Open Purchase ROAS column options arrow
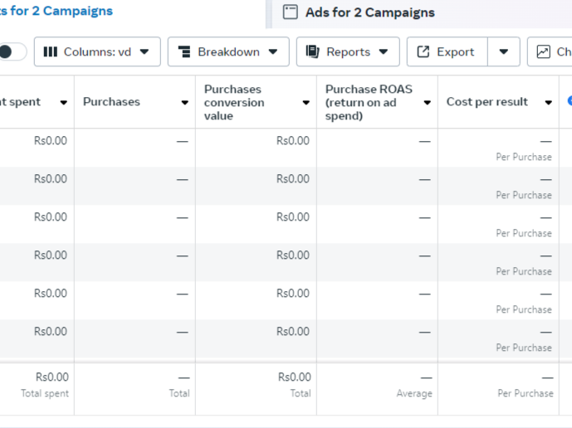The height and width of the screenshot is (428, 572). pyautogui.click(x=427, y=103)
